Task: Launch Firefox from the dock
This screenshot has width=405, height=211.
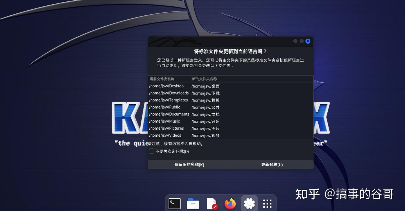Action: 230,203
